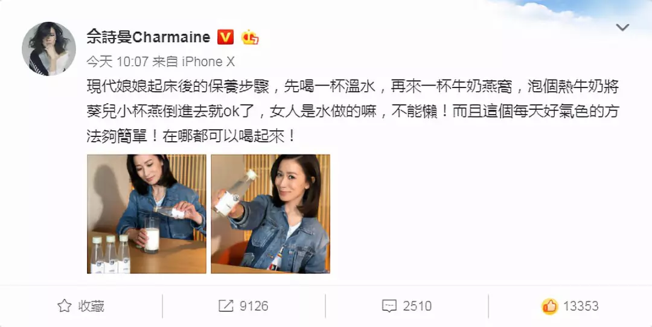Image resolution: width=652 pixels, height=327 pixels.
Task: Click the iPhone X source link
Action: [x=208, y=62]
